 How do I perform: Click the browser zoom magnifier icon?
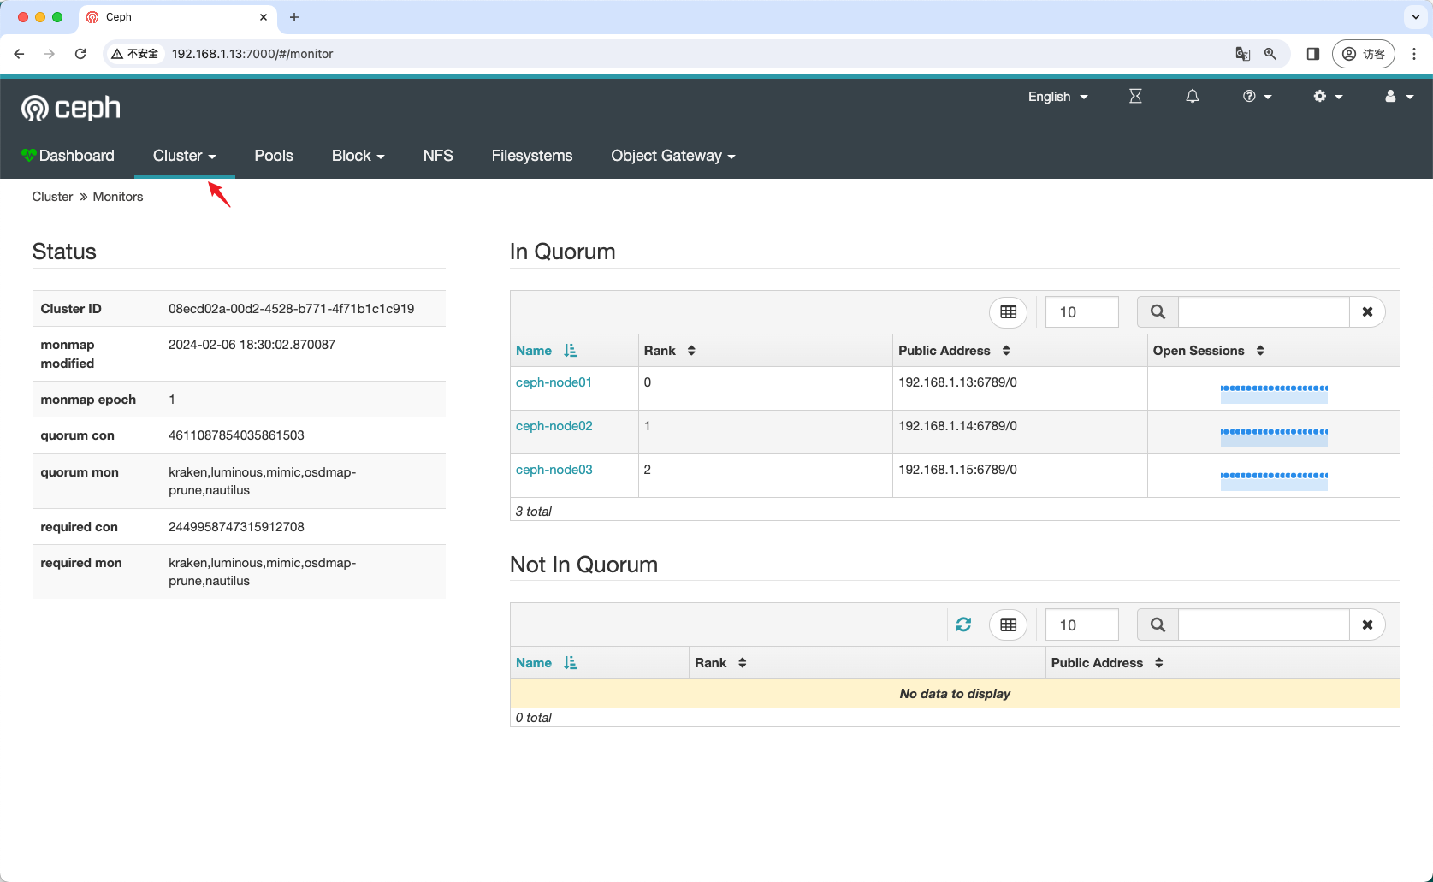(1270, 54)
